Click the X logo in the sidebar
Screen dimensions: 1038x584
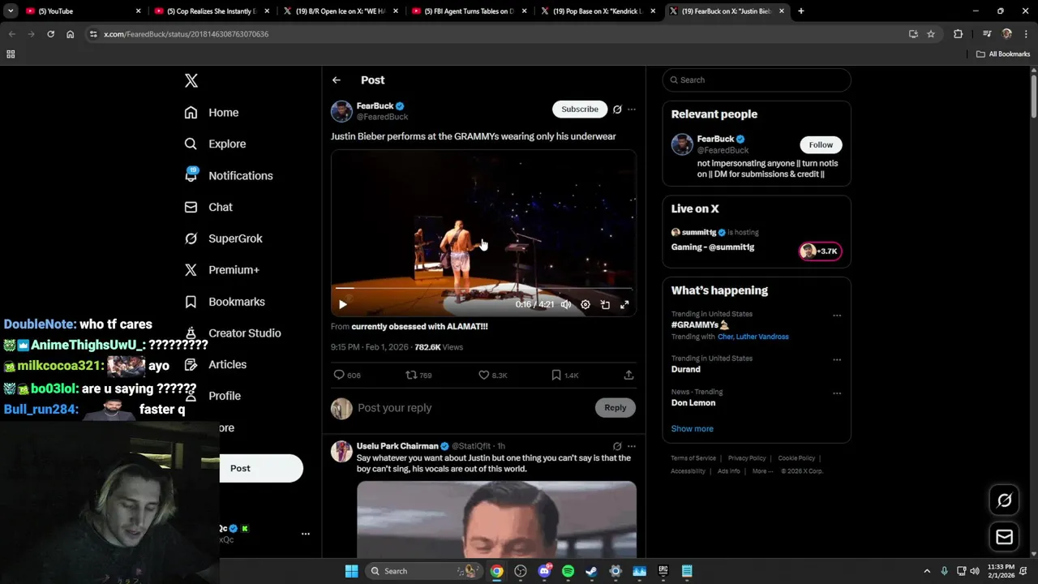coord(191,80)
